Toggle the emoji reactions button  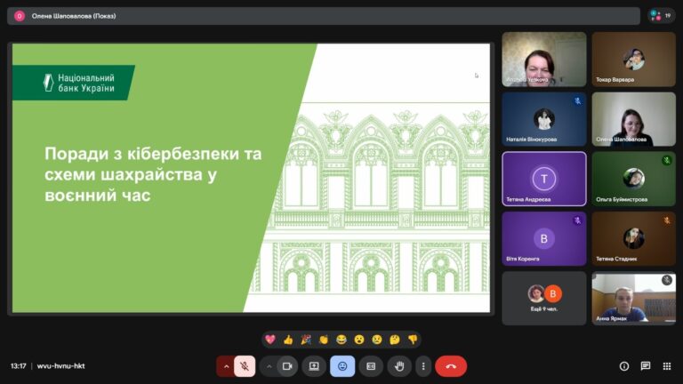342,366
